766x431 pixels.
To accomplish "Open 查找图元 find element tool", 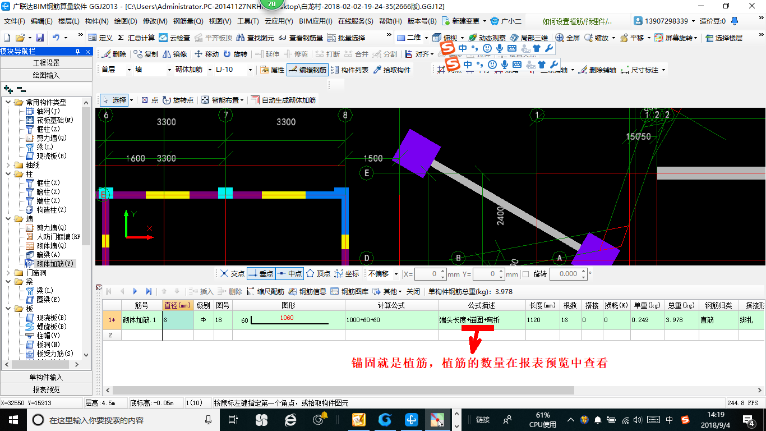I will click(x=256, y=38).
